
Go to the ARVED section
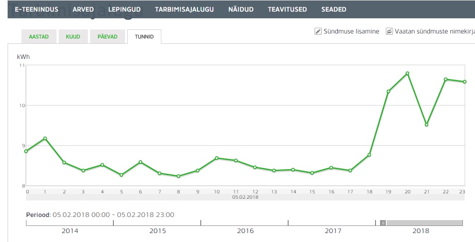(x=83, y=9)
